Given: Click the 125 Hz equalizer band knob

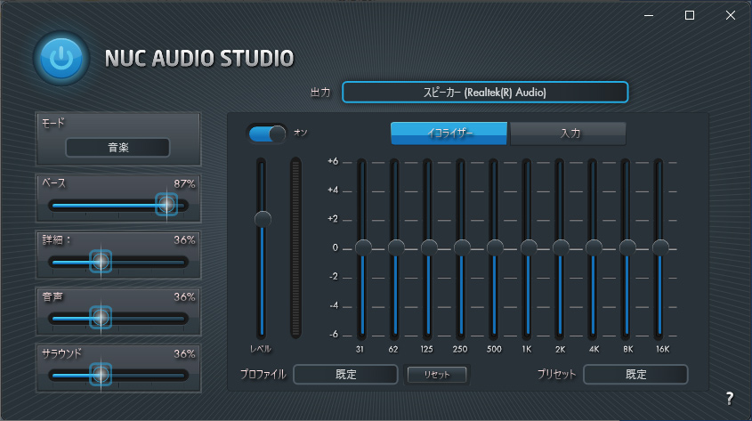Looking at the screenshot, I should (429, 247).
